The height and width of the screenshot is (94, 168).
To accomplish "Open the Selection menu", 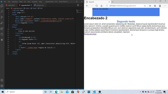I will click(x=15, y=2).
